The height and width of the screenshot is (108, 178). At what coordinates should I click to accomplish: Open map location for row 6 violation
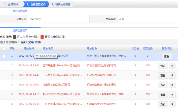click(x=172, y=104)
